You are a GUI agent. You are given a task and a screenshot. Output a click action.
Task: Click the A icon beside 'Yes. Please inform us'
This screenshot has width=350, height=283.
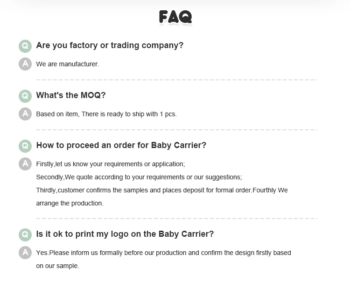pyautogui.click(x=25, y=253)
